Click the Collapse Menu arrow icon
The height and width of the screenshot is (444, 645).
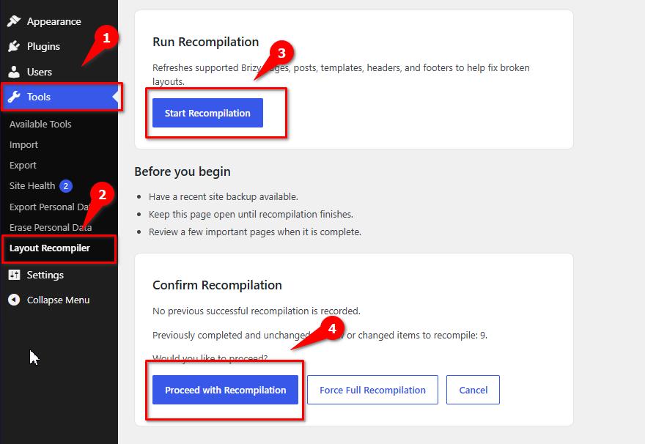tap(14, 300)
